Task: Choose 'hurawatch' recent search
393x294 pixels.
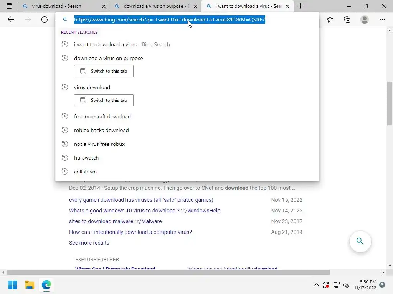Action: point(187,158)
